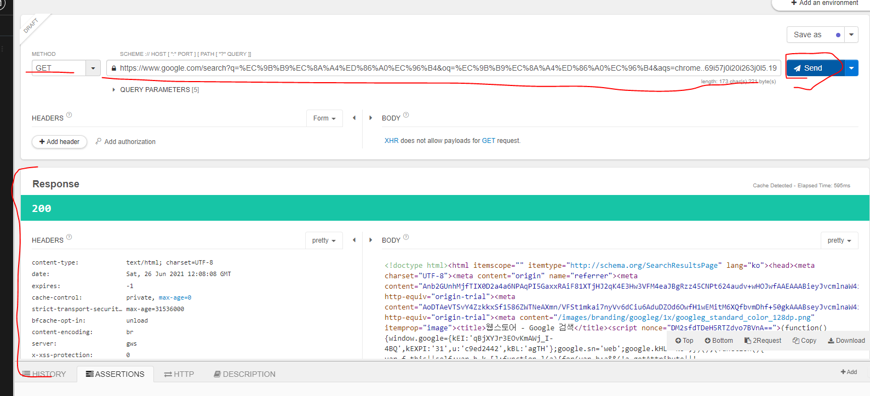Open response HEADERS help icon
Viewport: 870px width, 396px height.
69,237
